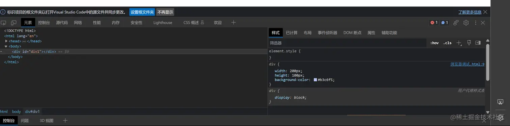Select the 已计算 subtab
The height and width of the screenshot is (126, 510).
point(292,33)
